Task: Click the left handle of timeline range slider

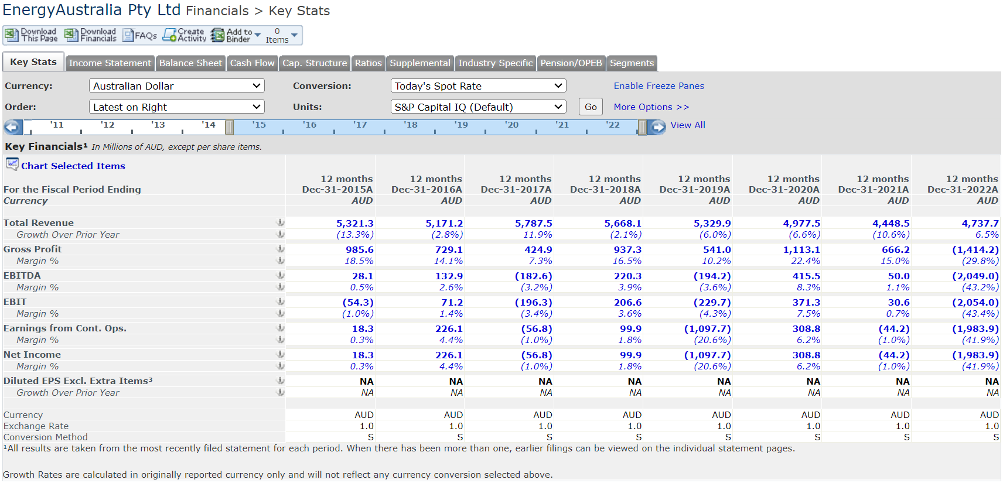Action: 230,127
